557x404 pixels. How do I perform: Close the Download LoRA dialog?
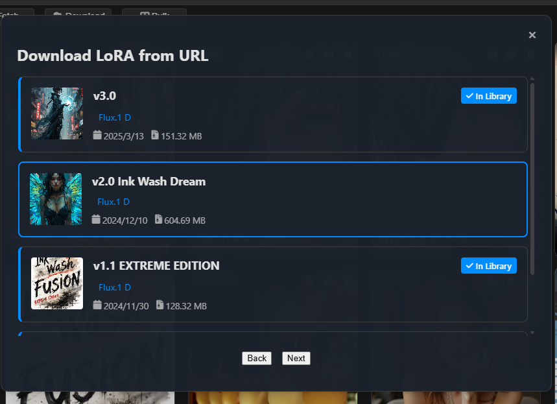532,35
